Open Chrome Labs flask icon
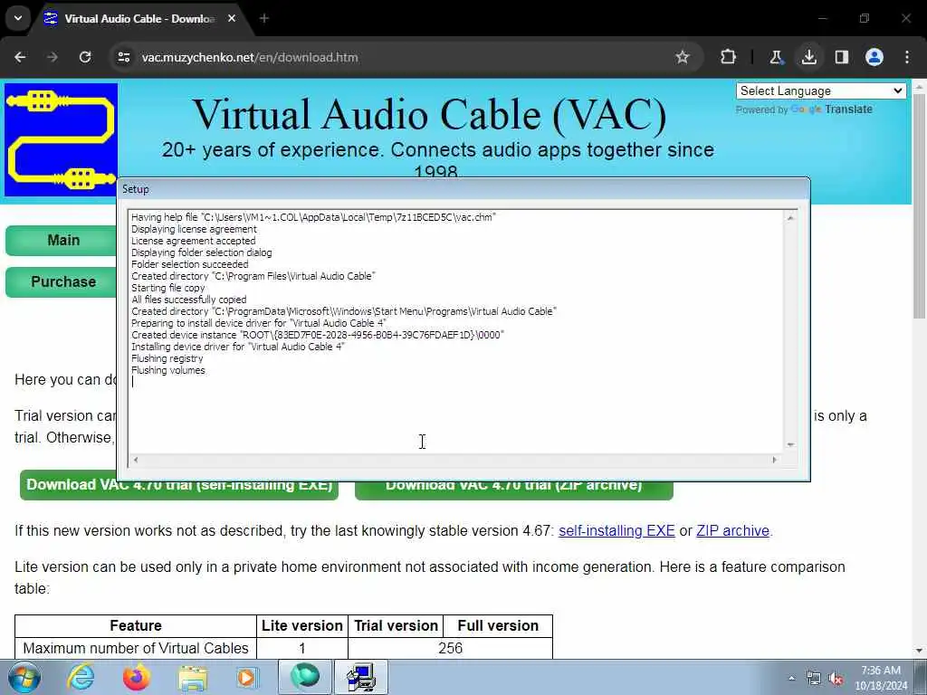The width and height of the screenshot is (927, 695). 776,57
